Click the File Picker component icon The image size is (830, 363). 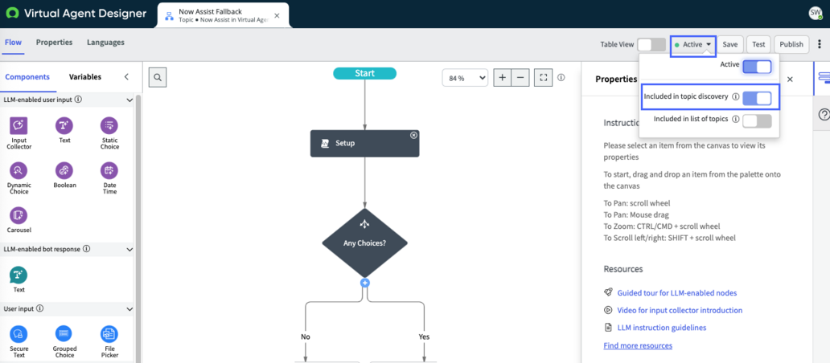coord(109,334)
